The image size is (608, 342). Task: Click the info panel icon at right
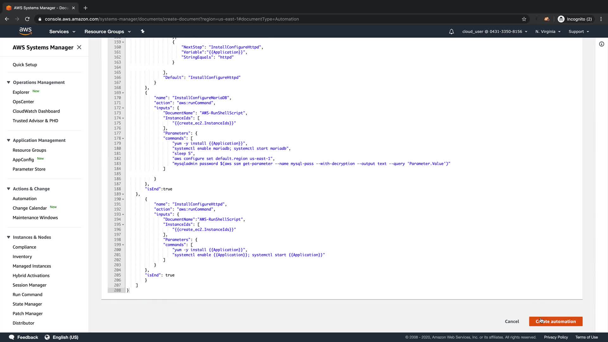tap(601, 44)
